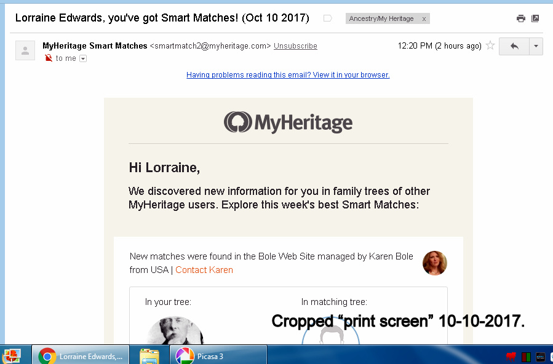Click the no-encryption red lock icon
The image size is (553, 364).
tap(49, 58)
